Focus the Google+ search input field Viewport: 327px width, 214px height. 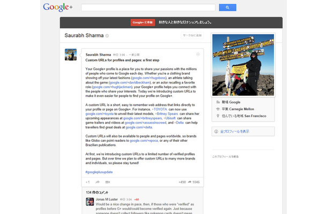148,7
